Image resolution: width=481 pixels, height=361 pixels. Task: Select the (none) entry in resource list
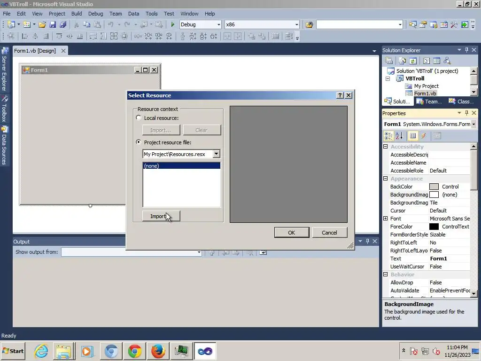tap(181, 166)
